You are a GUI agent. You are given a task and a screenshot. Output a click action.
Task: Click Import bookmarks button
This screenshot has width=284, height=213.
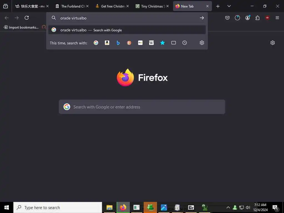pyautogui.click(x=21, y=27)
